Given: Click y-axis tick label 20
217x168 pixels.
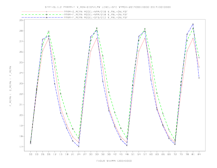Looking at the screenshot, I should point(21,115).
